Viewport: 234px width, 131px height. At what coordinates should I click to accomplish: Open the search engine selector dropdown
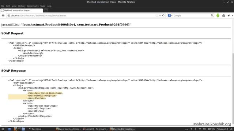[170, 15]
